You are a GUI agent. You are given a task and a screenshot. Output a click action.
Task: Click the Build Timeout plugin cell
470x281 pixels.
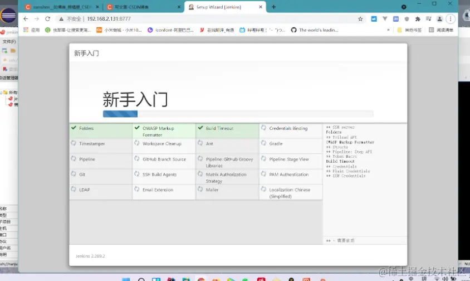pos(227,131)
